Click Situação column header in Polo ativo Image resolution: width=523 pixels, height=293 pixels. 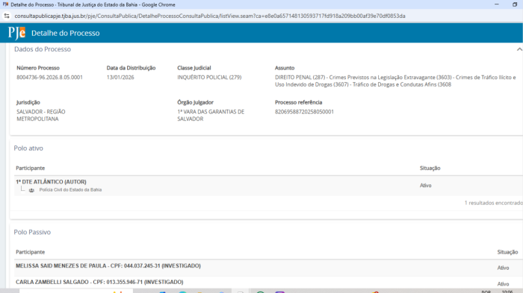[x=430, y=168]
